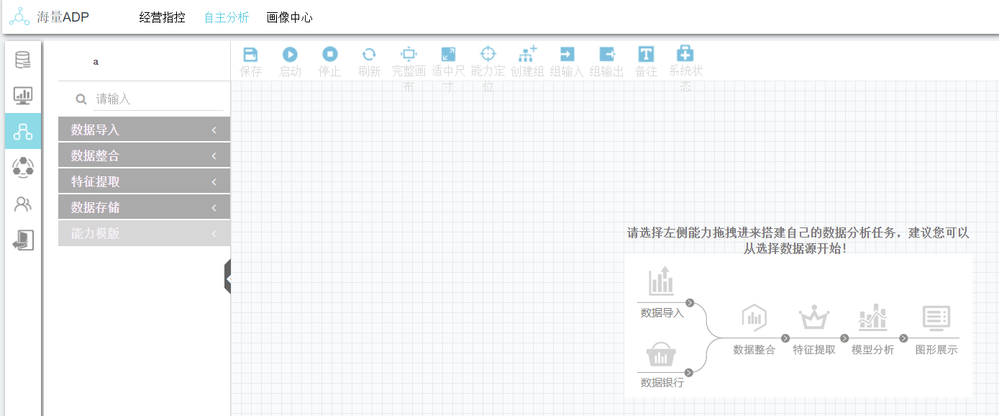Open the database icon in left sidebar
Screen dimensions: 999x416
click(23, 60)
